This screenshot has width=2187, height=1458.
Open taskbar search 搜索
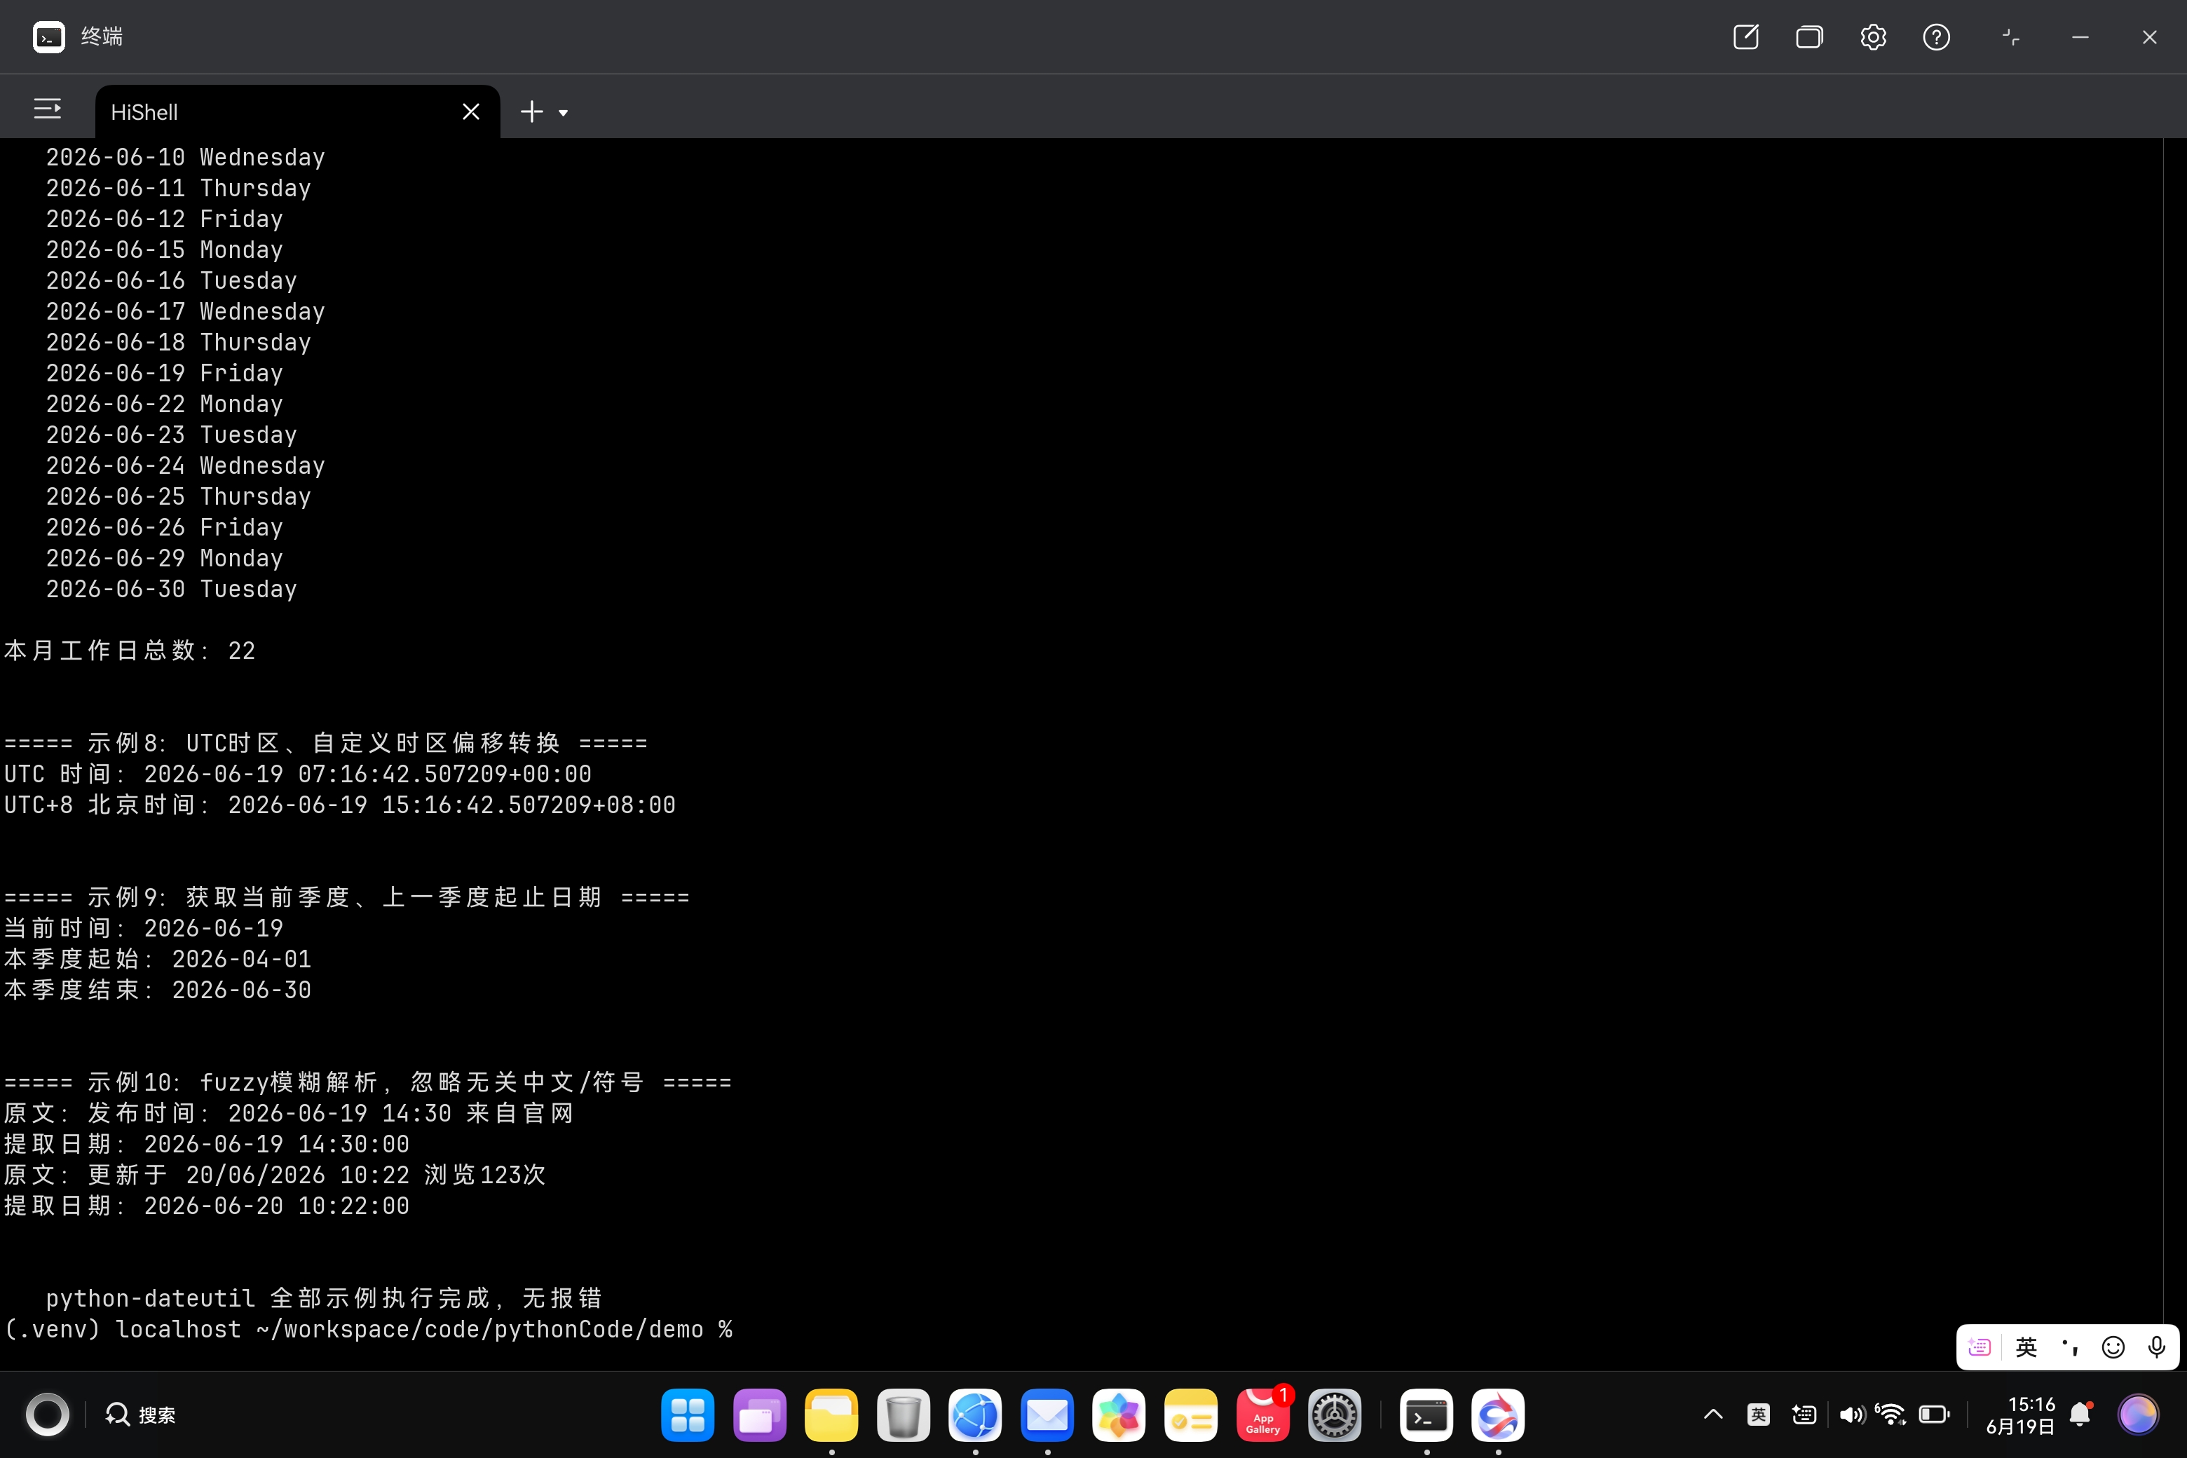(x=140, y=1415)
